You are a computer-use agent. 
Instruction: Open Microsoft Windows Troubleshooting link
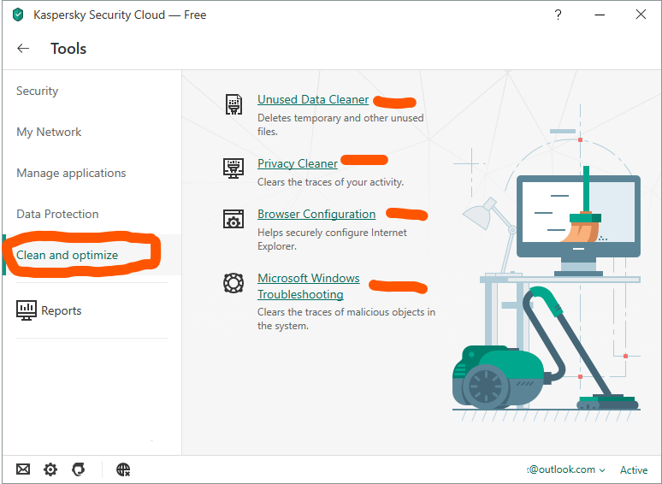coord(309,286)
